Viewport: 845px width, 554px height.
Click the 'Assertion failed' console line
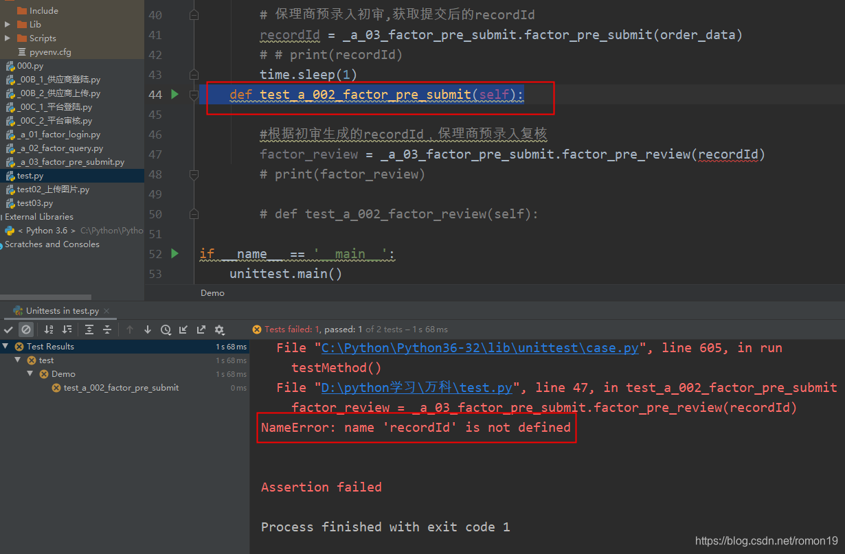click(x=321, y=487)
